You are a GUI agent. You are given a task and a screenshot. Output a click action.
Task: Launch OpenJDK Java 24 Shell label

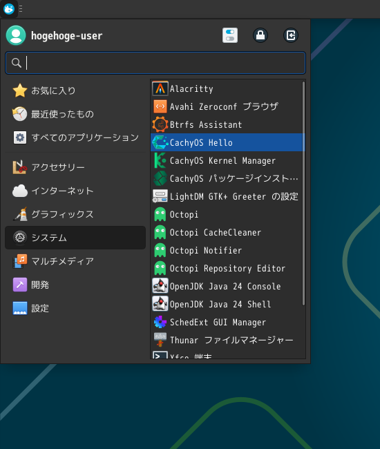(220, 305)
